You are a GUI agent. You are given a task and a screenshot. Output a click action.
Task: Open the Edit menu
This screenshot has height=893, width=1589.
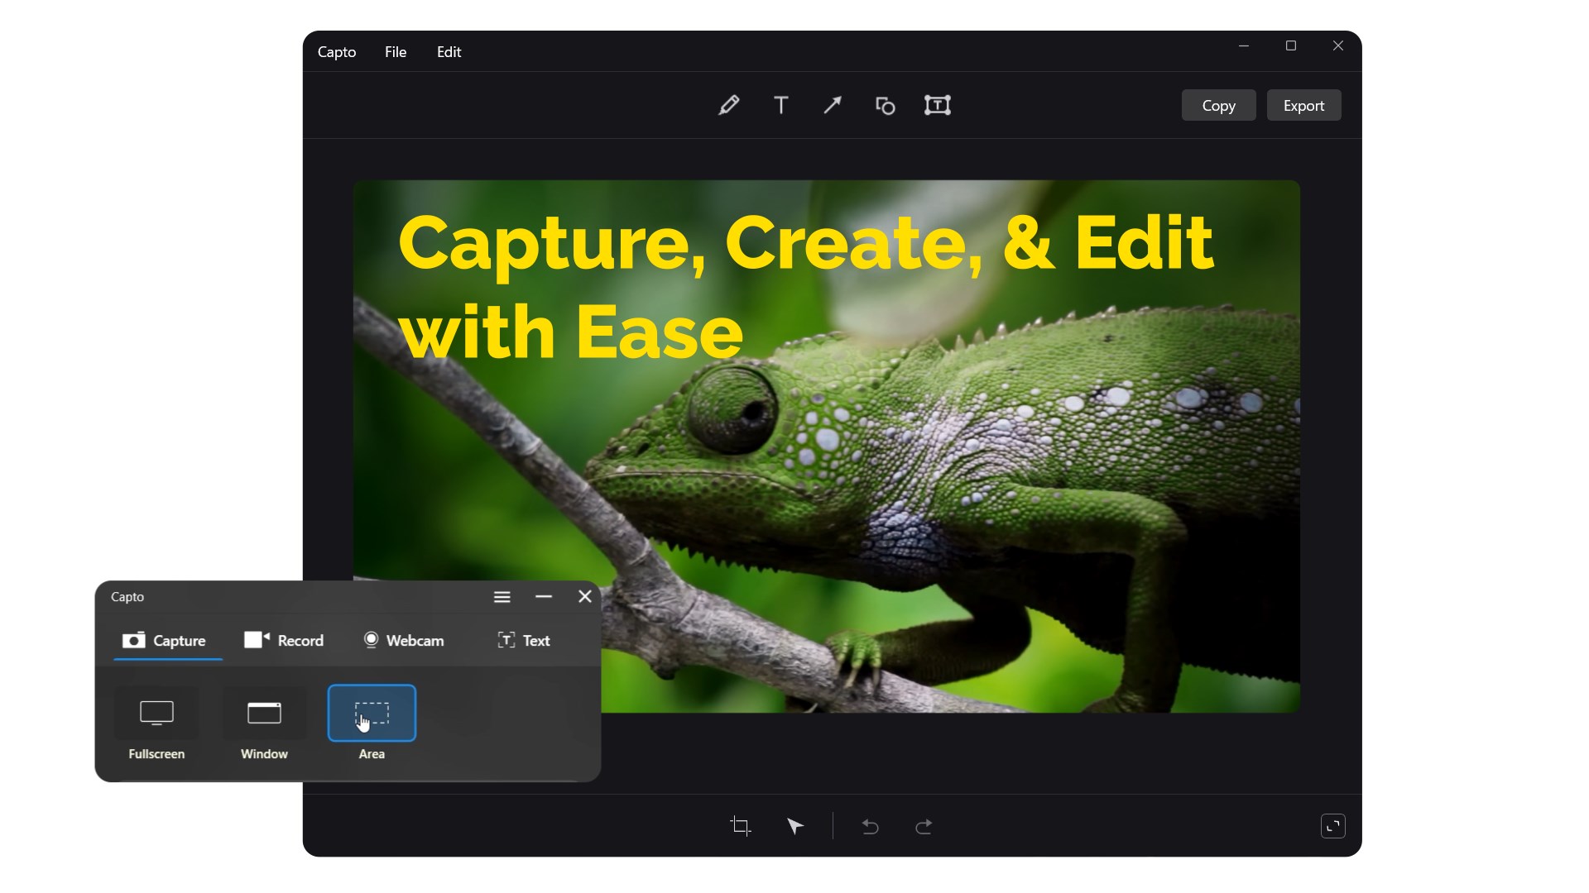tap(449, 52)
